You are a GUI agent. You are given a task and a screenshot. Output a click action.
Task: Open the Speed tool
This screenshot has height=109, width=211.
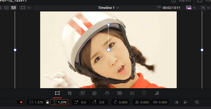[107, 93]
